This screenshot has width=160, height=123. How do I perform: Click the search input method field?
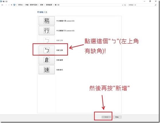(141, 5)
